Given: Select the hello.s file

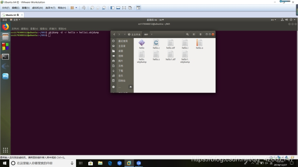Looking at the screenshot, I should point(156,56).
